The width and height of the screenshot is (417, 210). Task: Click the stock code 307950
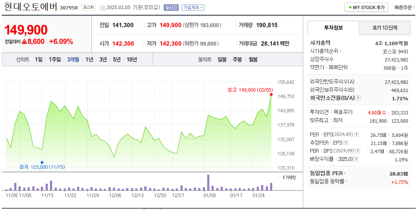tap(68, 8)
